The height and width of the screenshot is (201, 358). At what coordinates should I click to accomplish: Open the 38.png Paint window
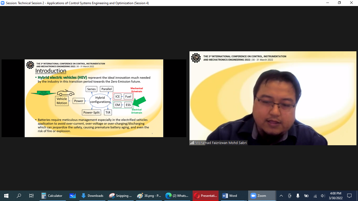tap(149, 196)
